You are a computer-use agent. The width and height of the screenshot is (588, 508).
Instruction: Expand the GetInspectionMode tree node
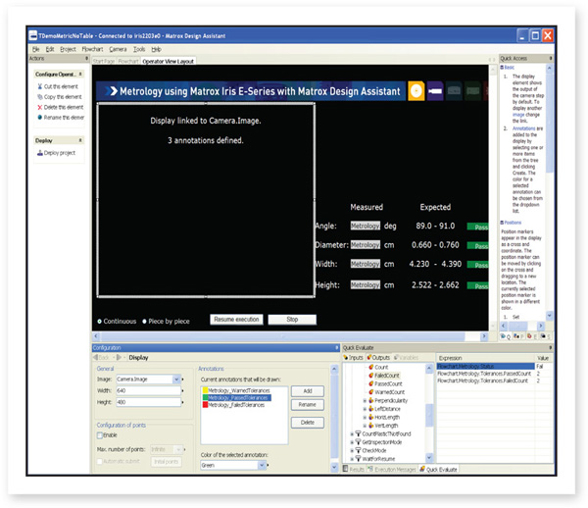[x=352, y=442]
